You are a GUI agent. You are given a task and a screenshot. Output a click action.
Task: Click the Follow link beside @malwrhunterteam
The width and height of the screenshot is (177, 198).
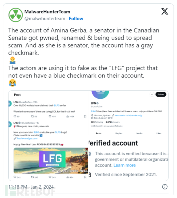click(76, 19)
